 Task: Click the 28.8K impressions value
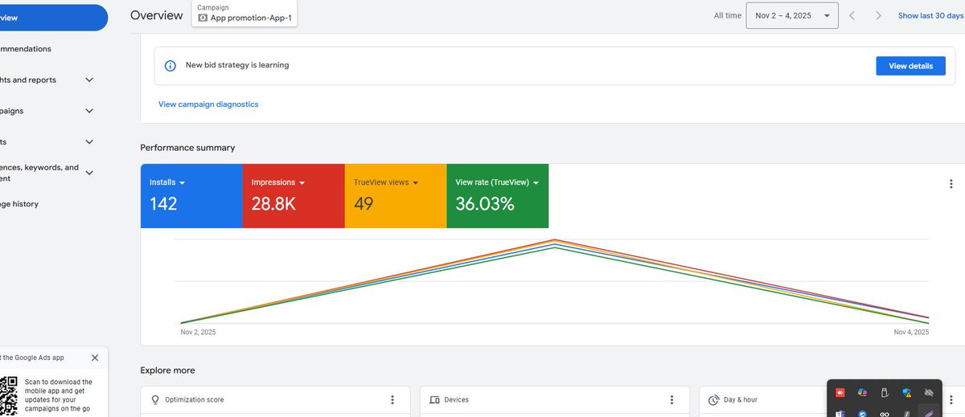[273, 204]
